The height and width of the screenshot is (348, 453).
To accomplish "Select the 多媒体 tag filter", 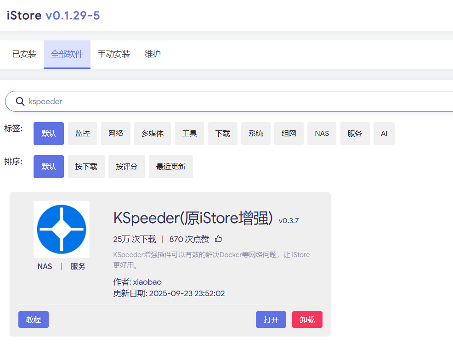I will coord(153,134).
